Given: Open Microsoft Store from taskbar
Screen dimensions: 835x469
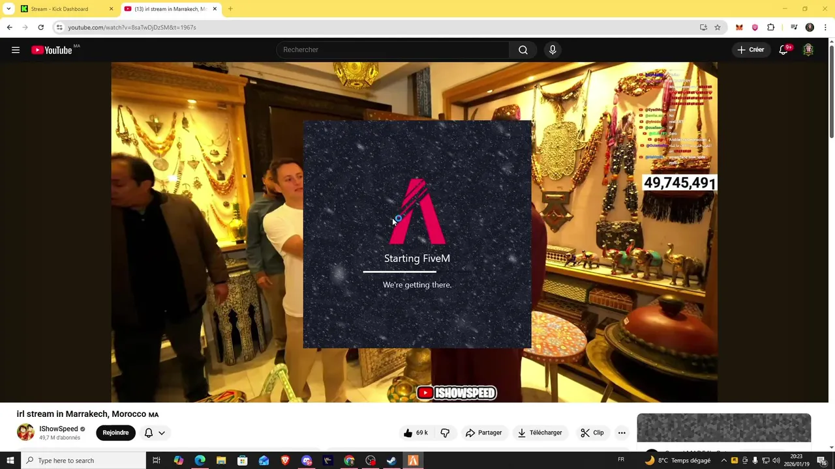Looking at the screenshot, I should [243, 461].
